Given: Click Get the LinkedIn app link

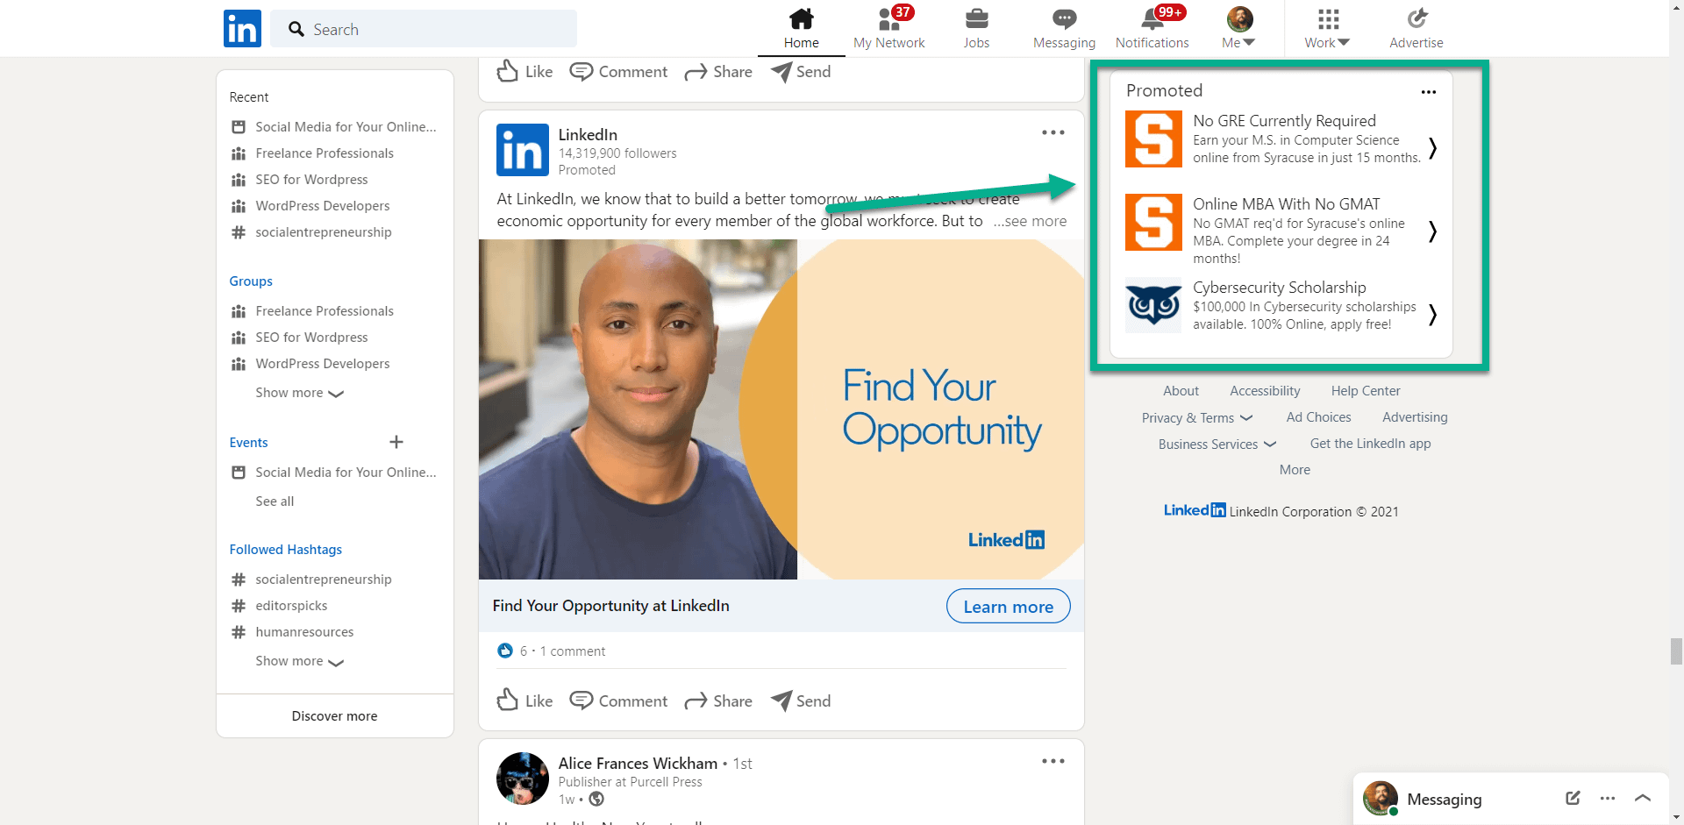Looking at the screenshot, I should coord(1370,444).
